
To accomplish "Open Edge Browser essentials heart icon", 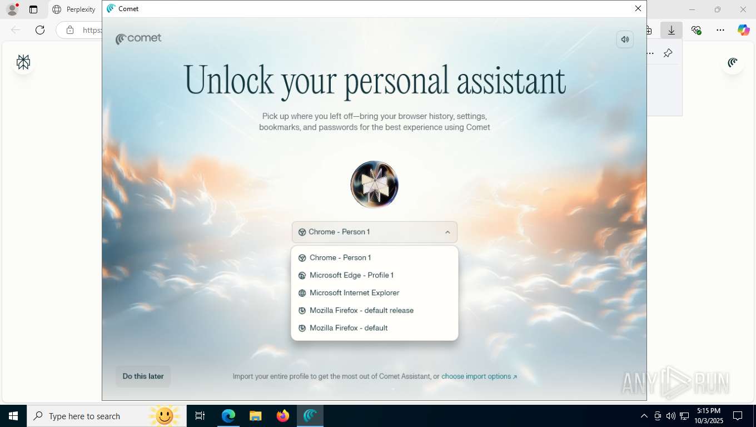I will [x=696, y=30].
